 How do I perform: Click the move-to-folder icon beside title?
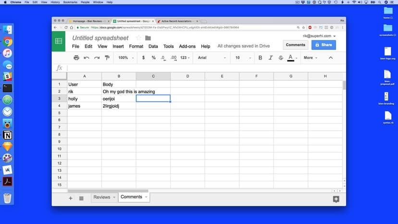(148, 38)
